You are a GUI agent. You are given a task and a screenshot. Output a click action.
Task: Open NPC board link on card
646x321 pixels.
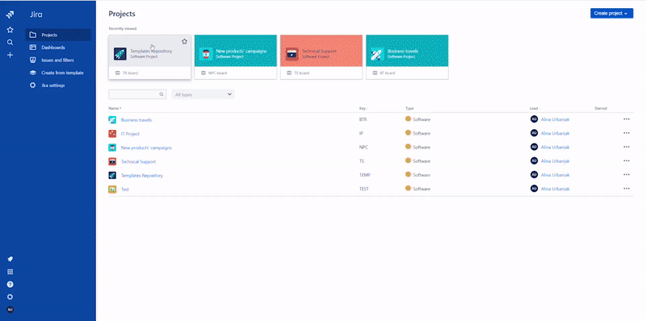pyautogui.click(x=214, y=73)
